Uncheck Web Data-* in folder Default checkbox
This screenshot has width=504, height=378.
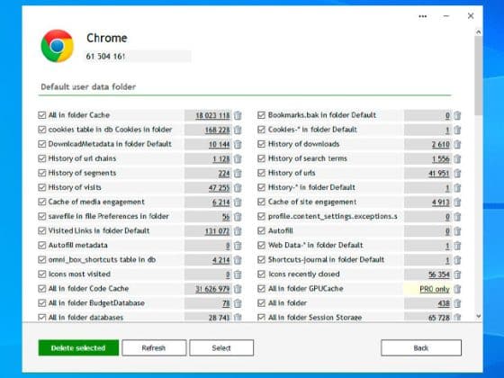261,245
